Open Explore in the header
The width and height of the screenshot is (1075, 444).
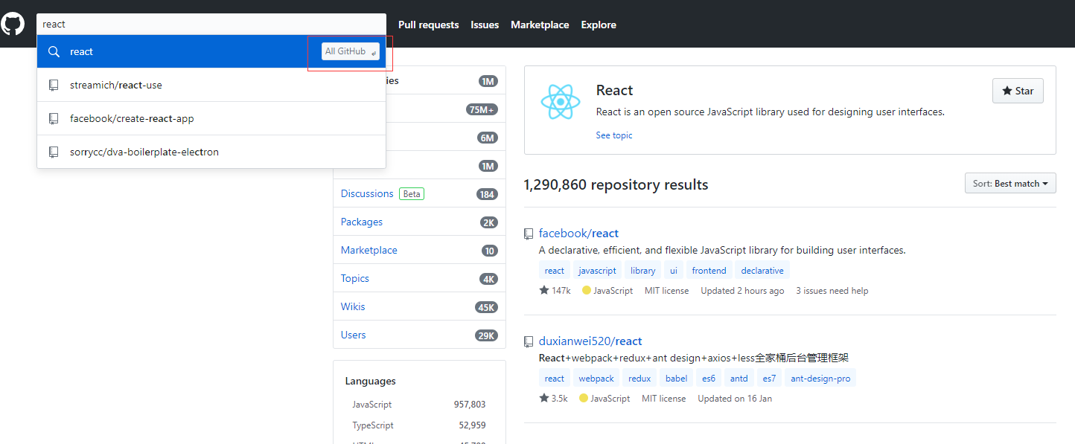(x=599, y=25)
